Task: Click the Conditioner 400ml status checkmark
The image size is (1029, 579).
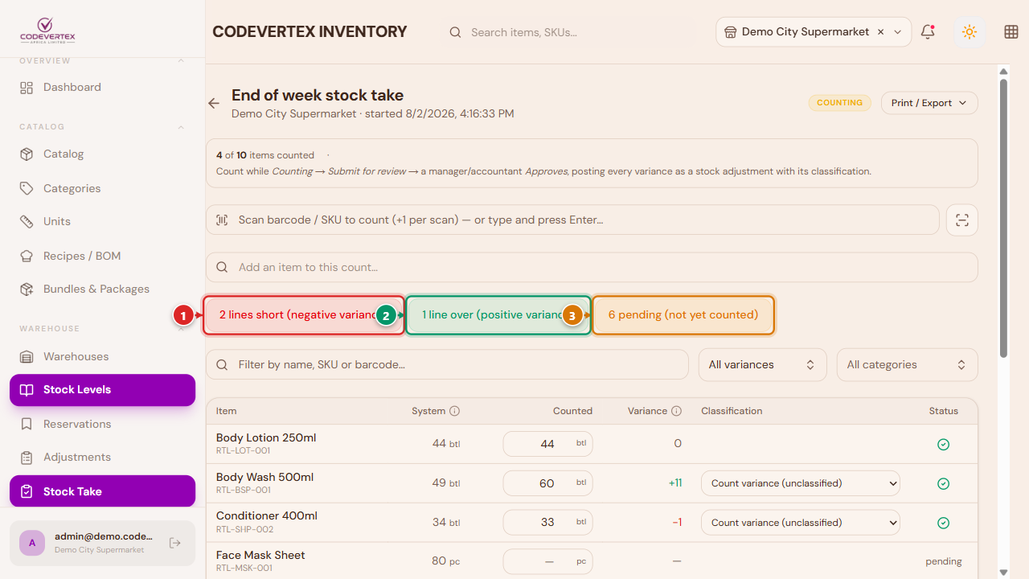Action: point(944,523)
